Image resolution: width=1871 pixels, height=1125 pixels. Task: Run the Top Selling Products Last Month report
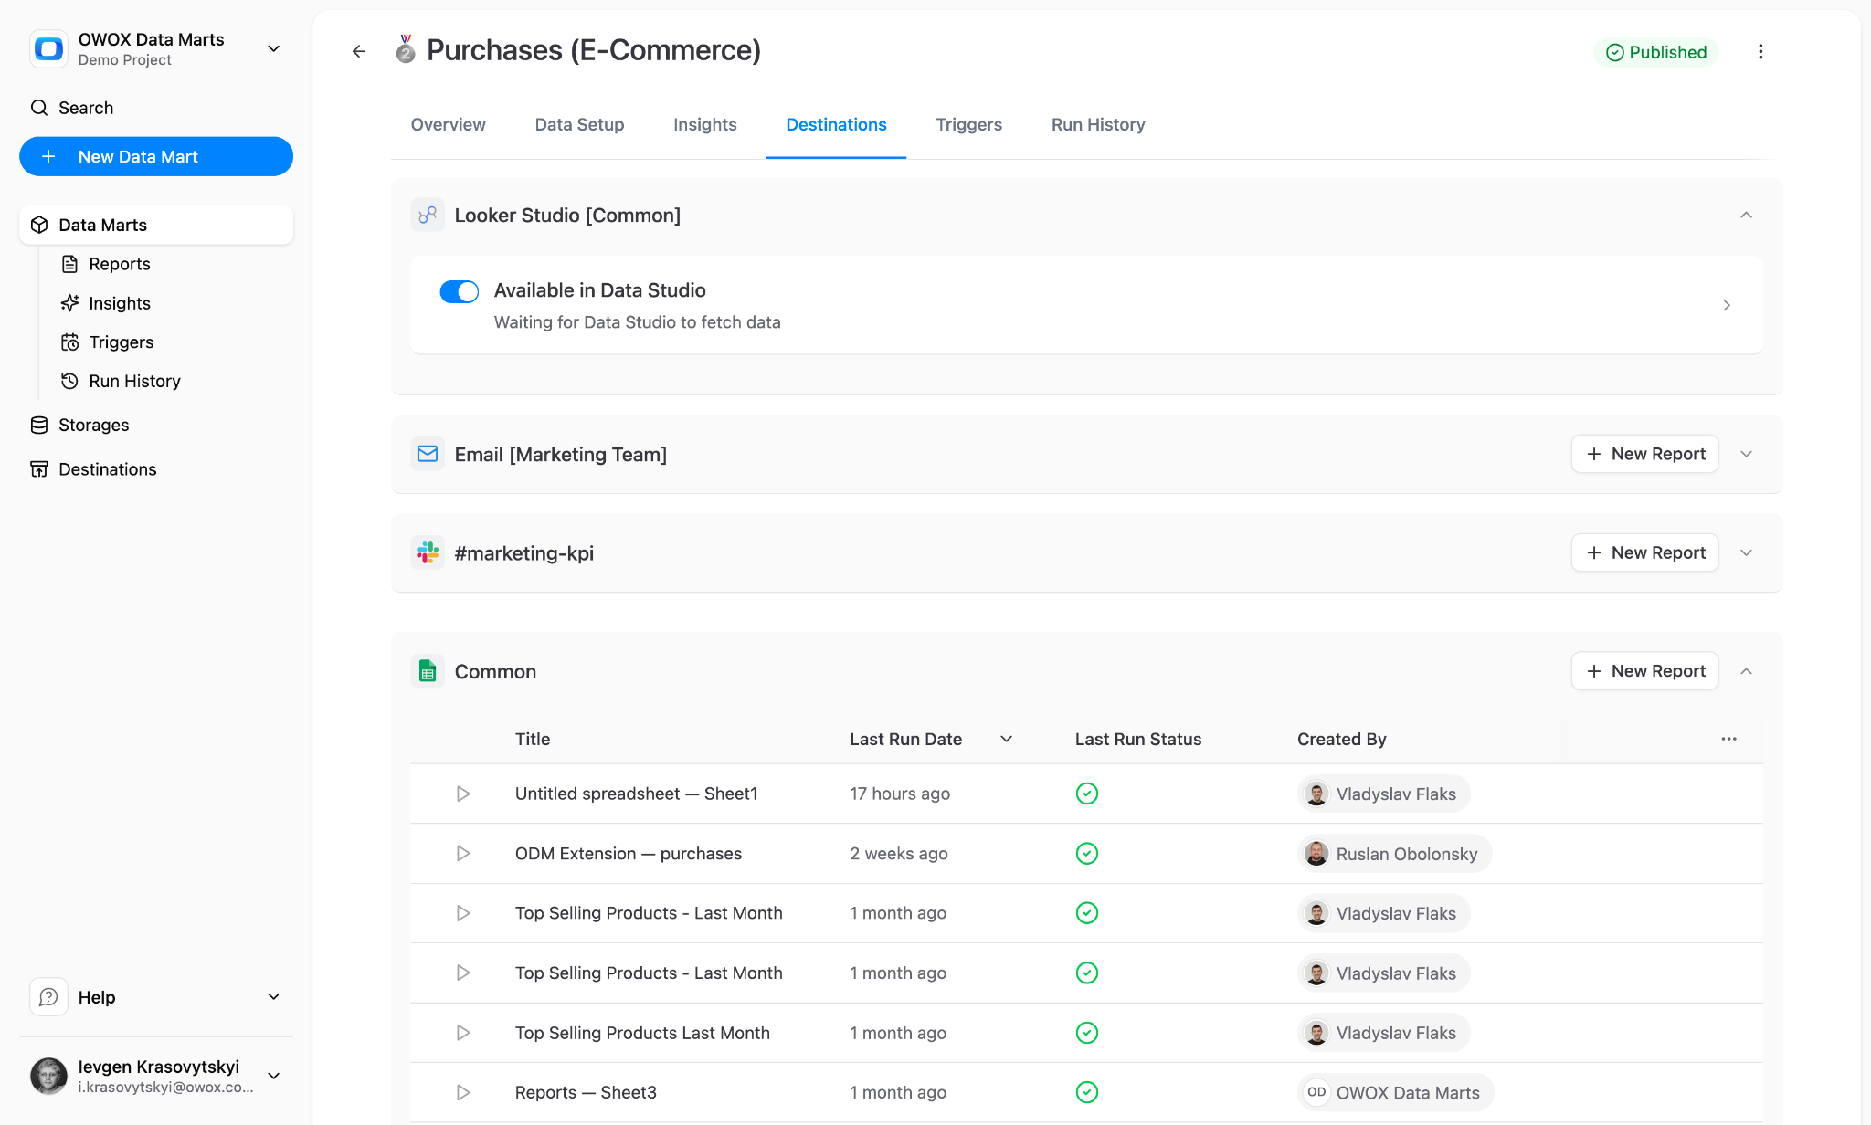(x=463, y=1033)
